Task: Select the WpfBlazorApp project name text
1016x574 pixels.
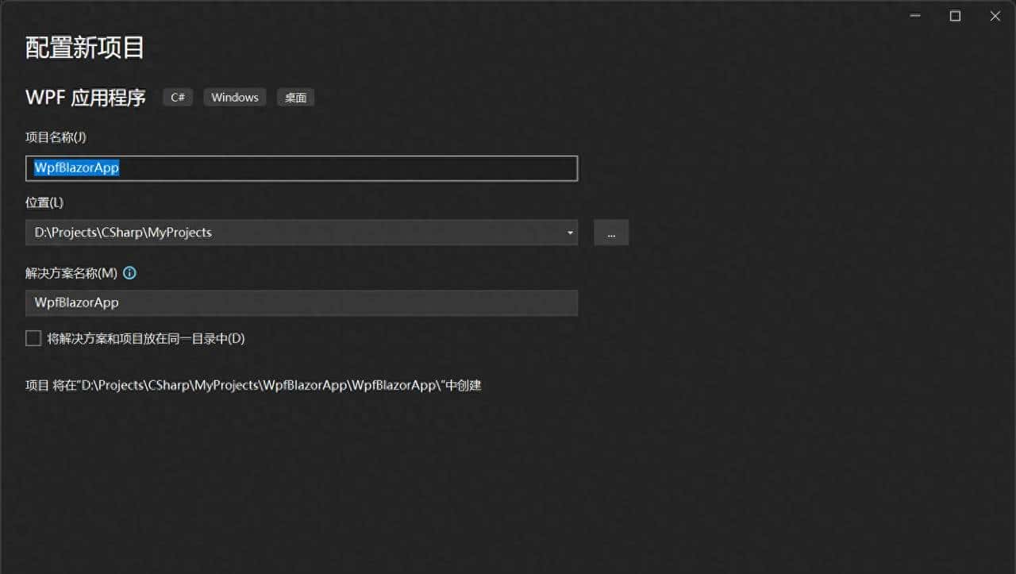Action: tap(74, 168)
